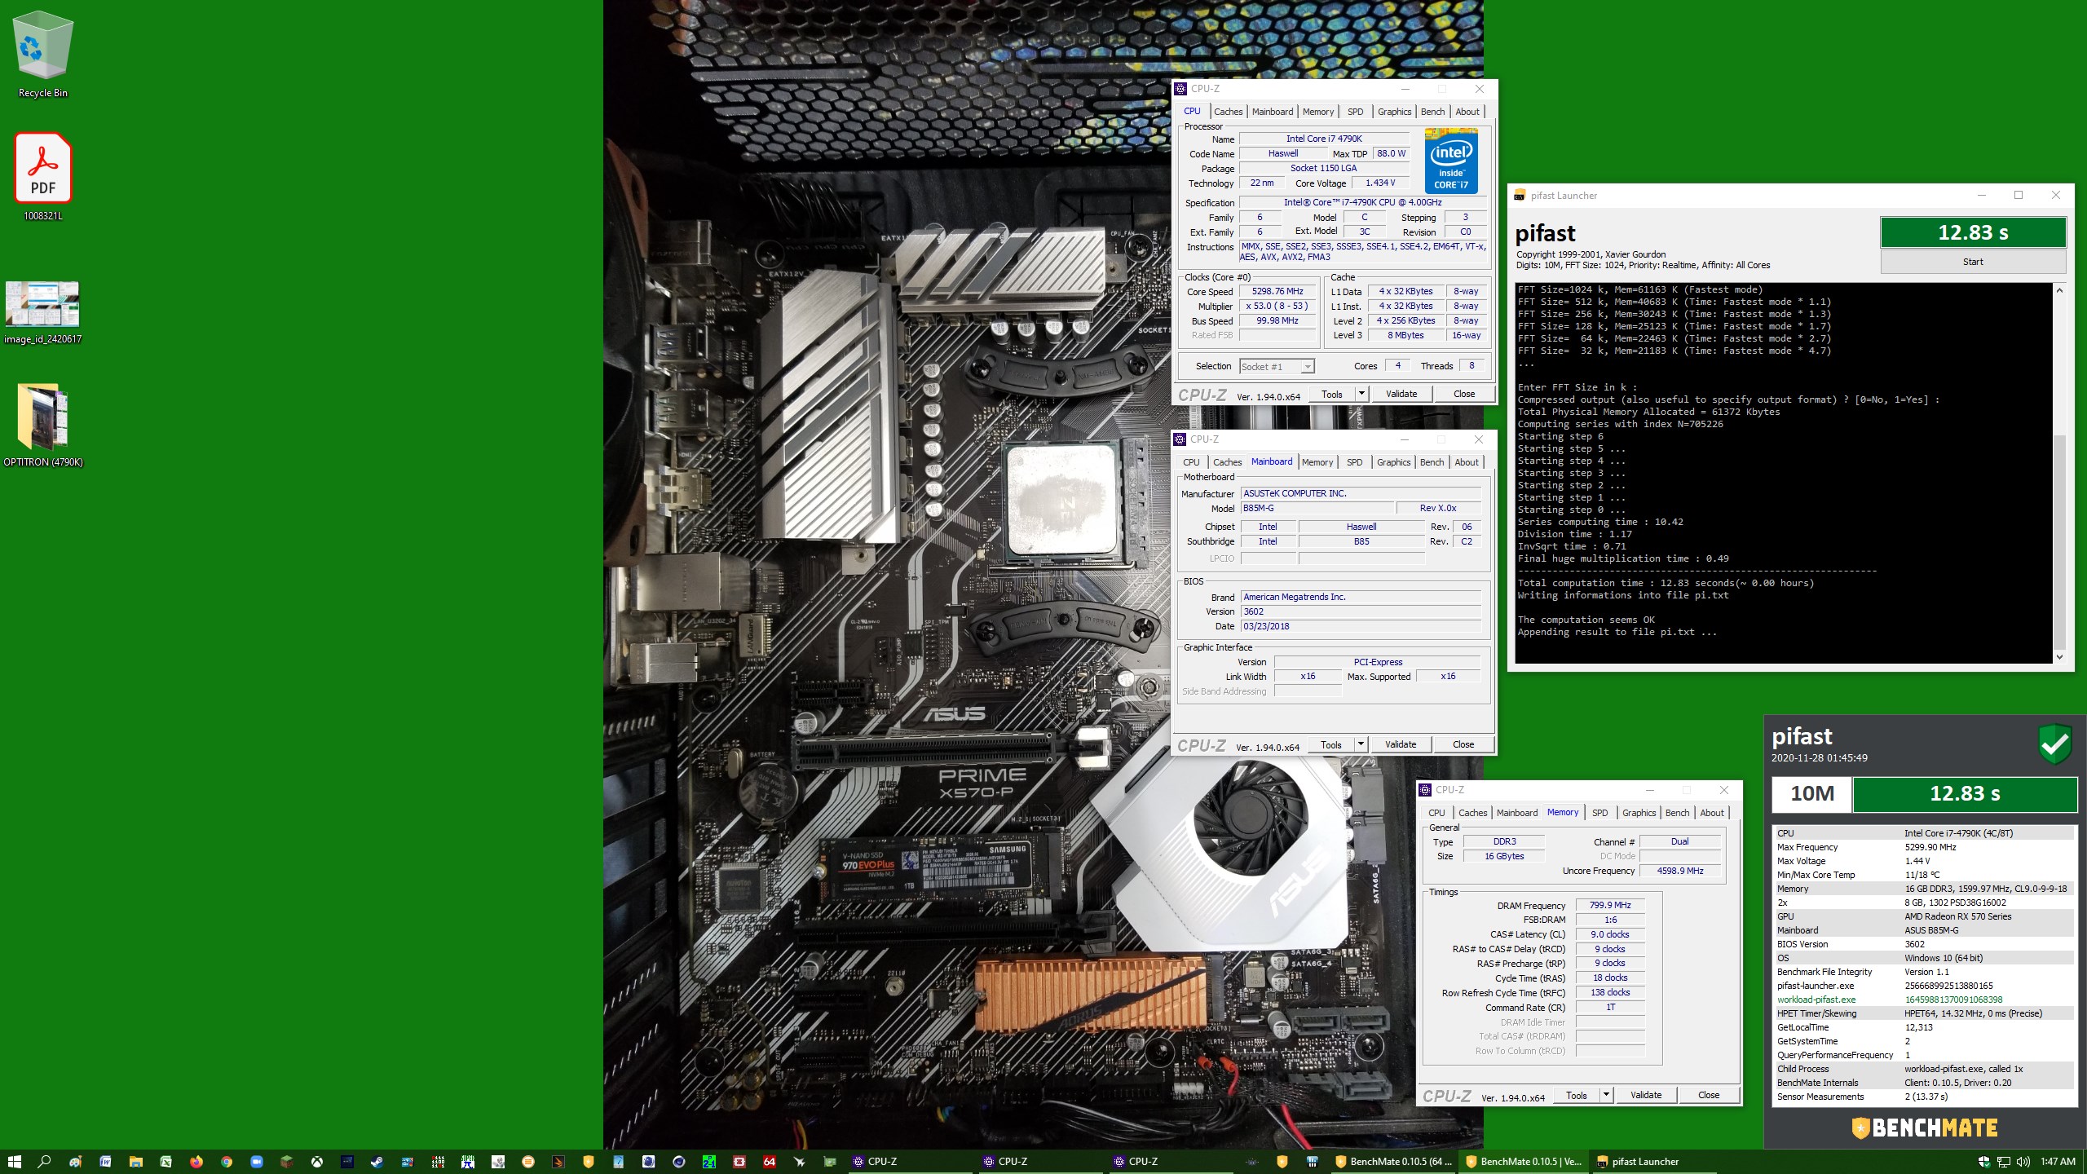Start the pifast benchmark
This screenshot has height=1174, width=2087.
(1973, 262)
